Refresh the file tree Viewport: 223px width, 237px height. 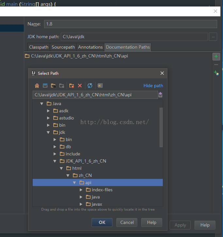tap(90, 86)
